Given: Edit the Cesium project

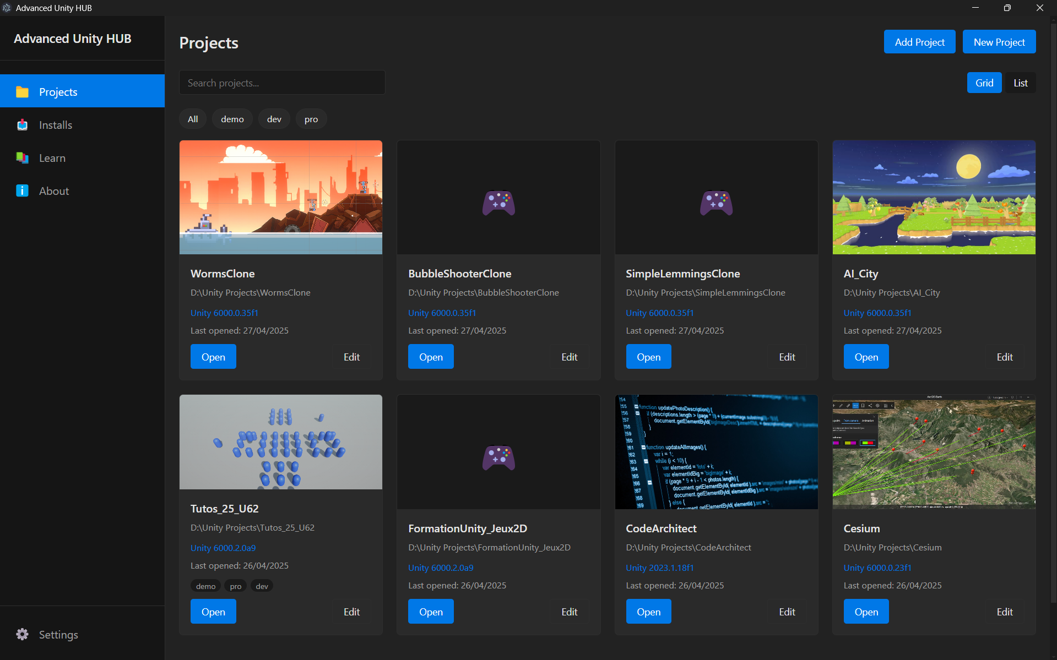Looking at the screenshot, I should 1004,612.
